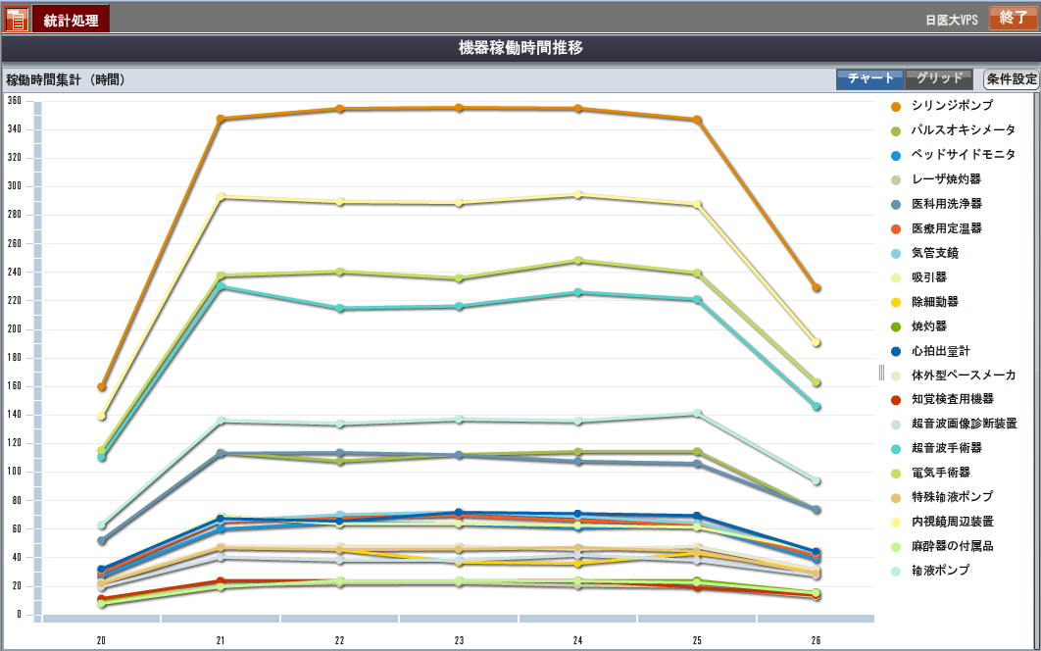This screenshot has height=651, width=1041.
Task: Click x-axis label 21
Action: point(221,640)
